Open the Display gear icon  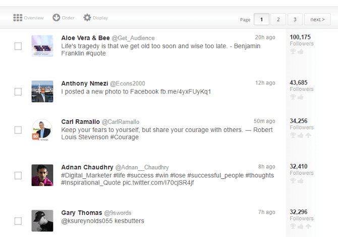pyautogui.click(x=87, y=18)
